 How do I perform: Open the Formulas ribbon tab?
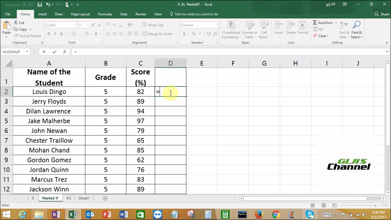point(105,14)
